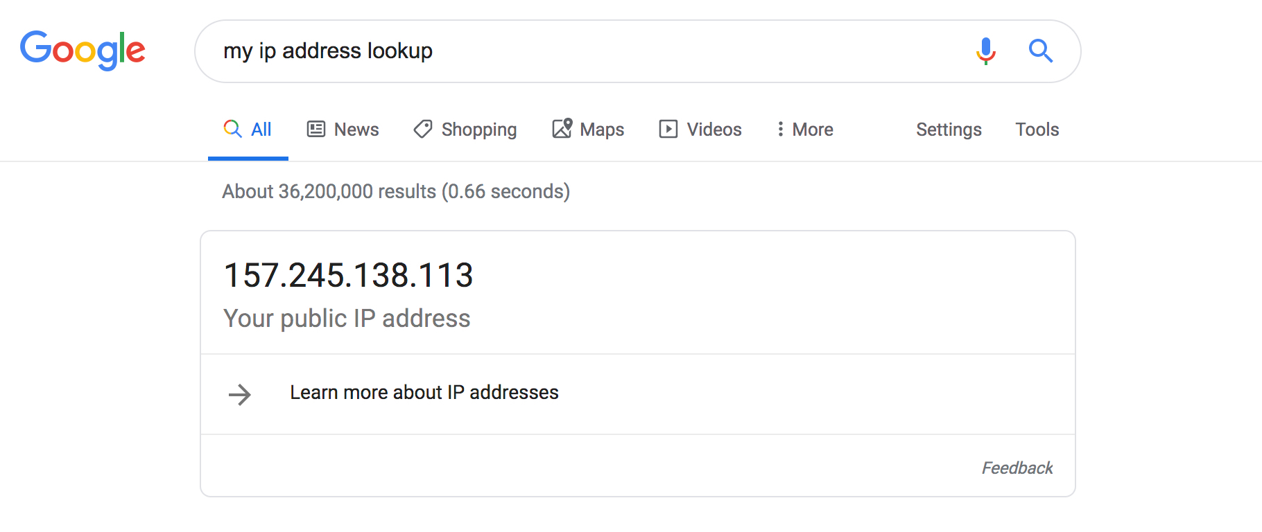Select the All results tab

click(x=248, y=130)
